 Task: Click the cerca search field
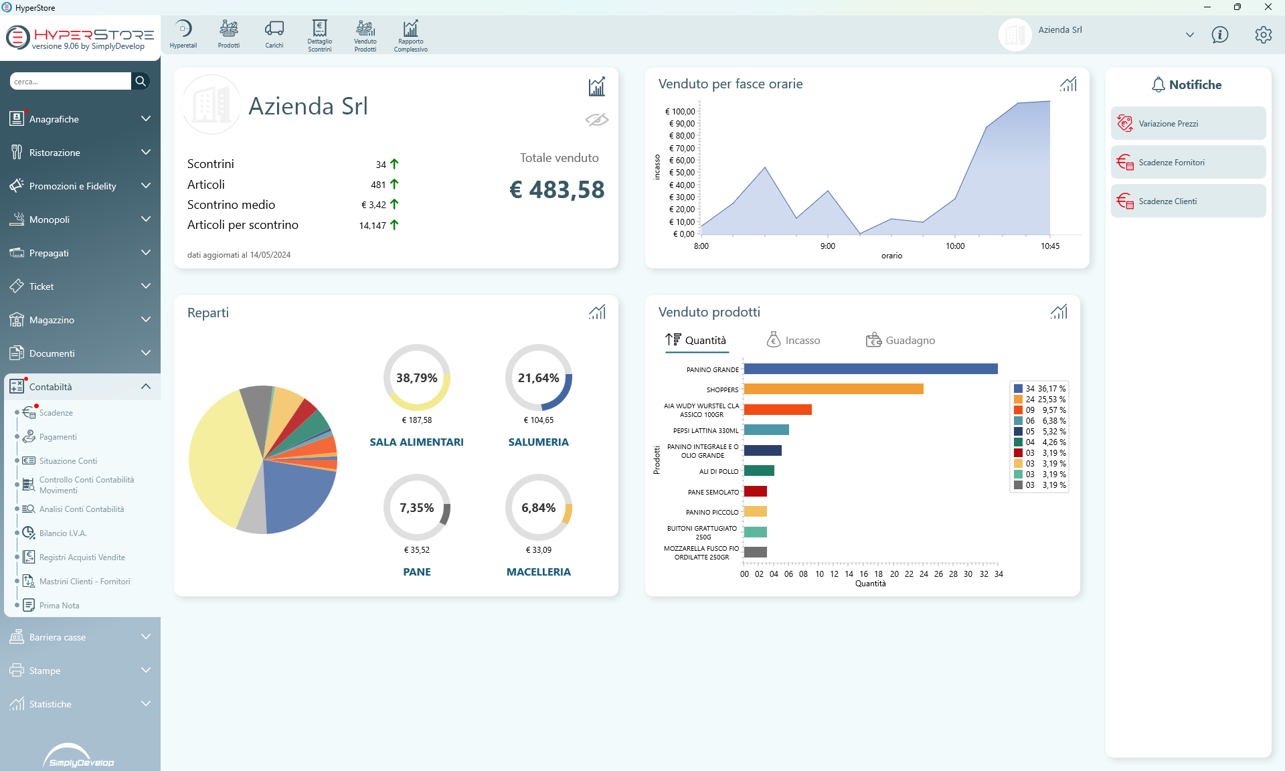click(70, 82)
